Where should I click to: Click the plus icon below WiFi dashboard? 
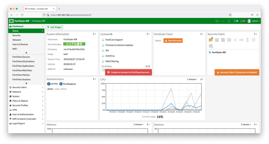click(26, 53)
